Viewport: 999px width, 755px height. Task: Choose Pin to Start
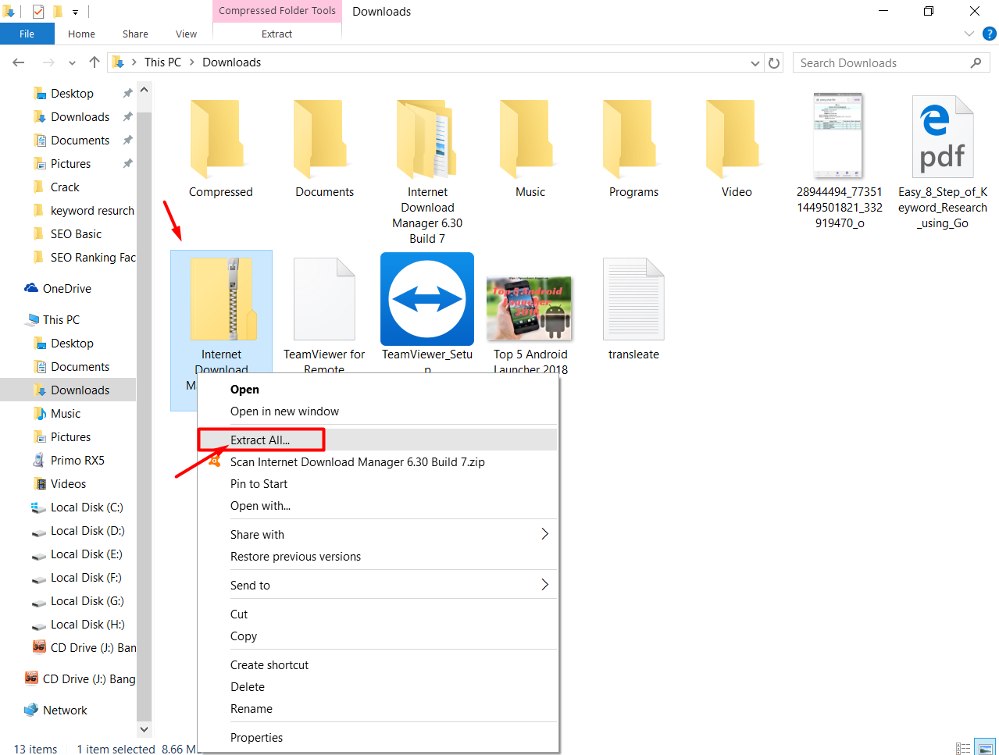(378, 484)
